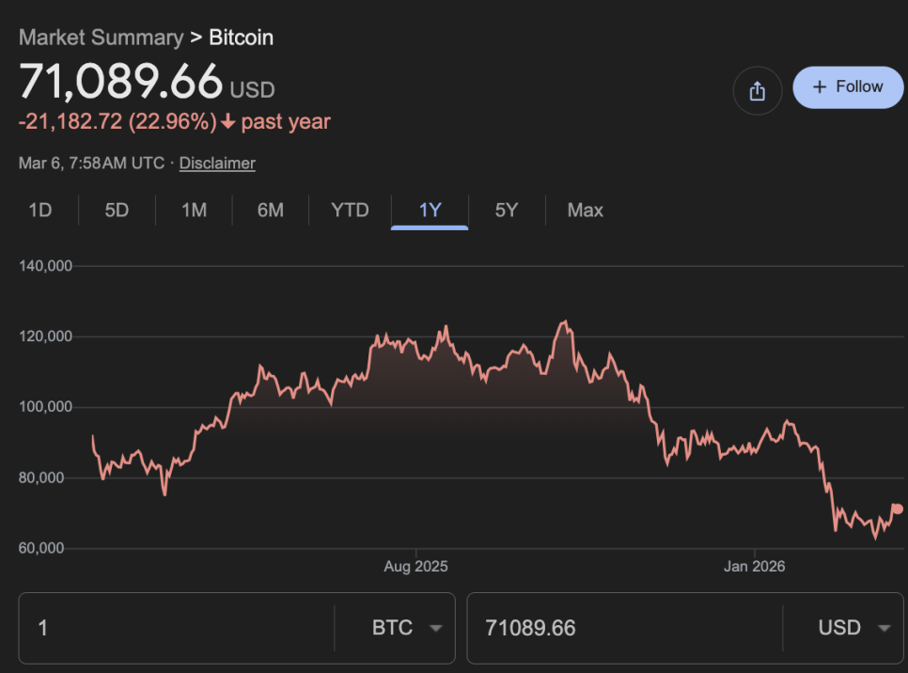Show the 6M price chart tab
The width and height of the screenshot is (908, 673).
[271, 210]
